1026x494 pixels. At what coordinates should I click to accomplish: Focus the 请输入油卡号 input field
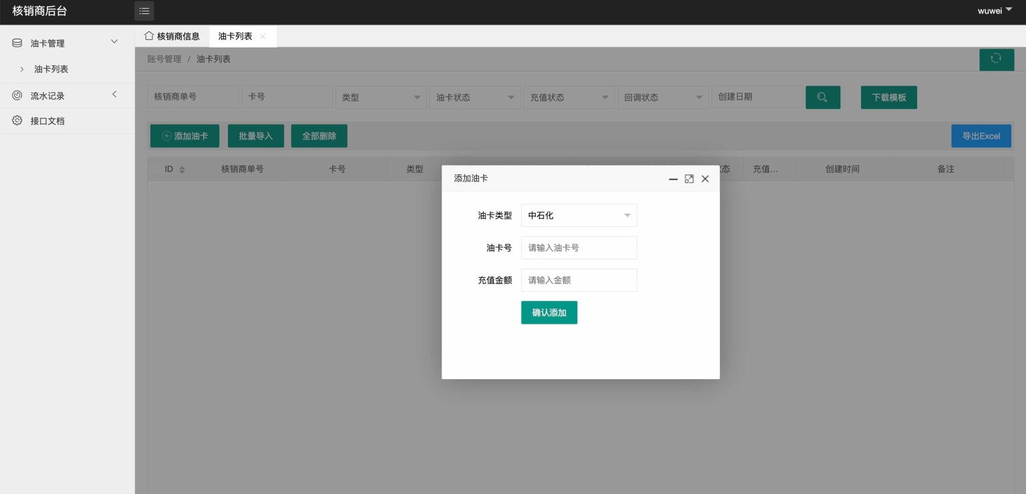(579, 248)
